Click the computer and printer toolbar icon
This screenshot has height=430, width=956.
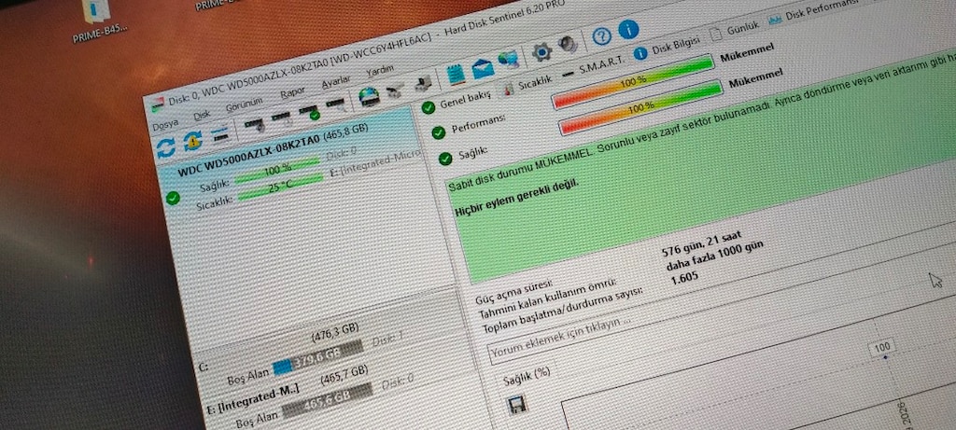pyautogui.click(x=423, y=83)
